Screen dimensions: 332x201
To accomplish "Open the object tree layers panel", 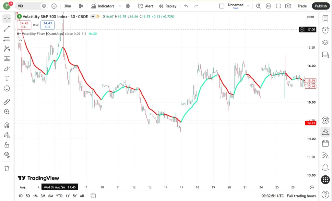I will [326, 43].
